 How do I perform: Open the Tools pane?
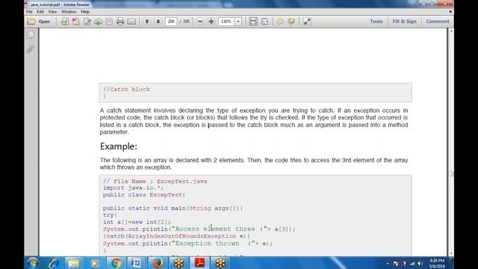[x=376, y=22]
